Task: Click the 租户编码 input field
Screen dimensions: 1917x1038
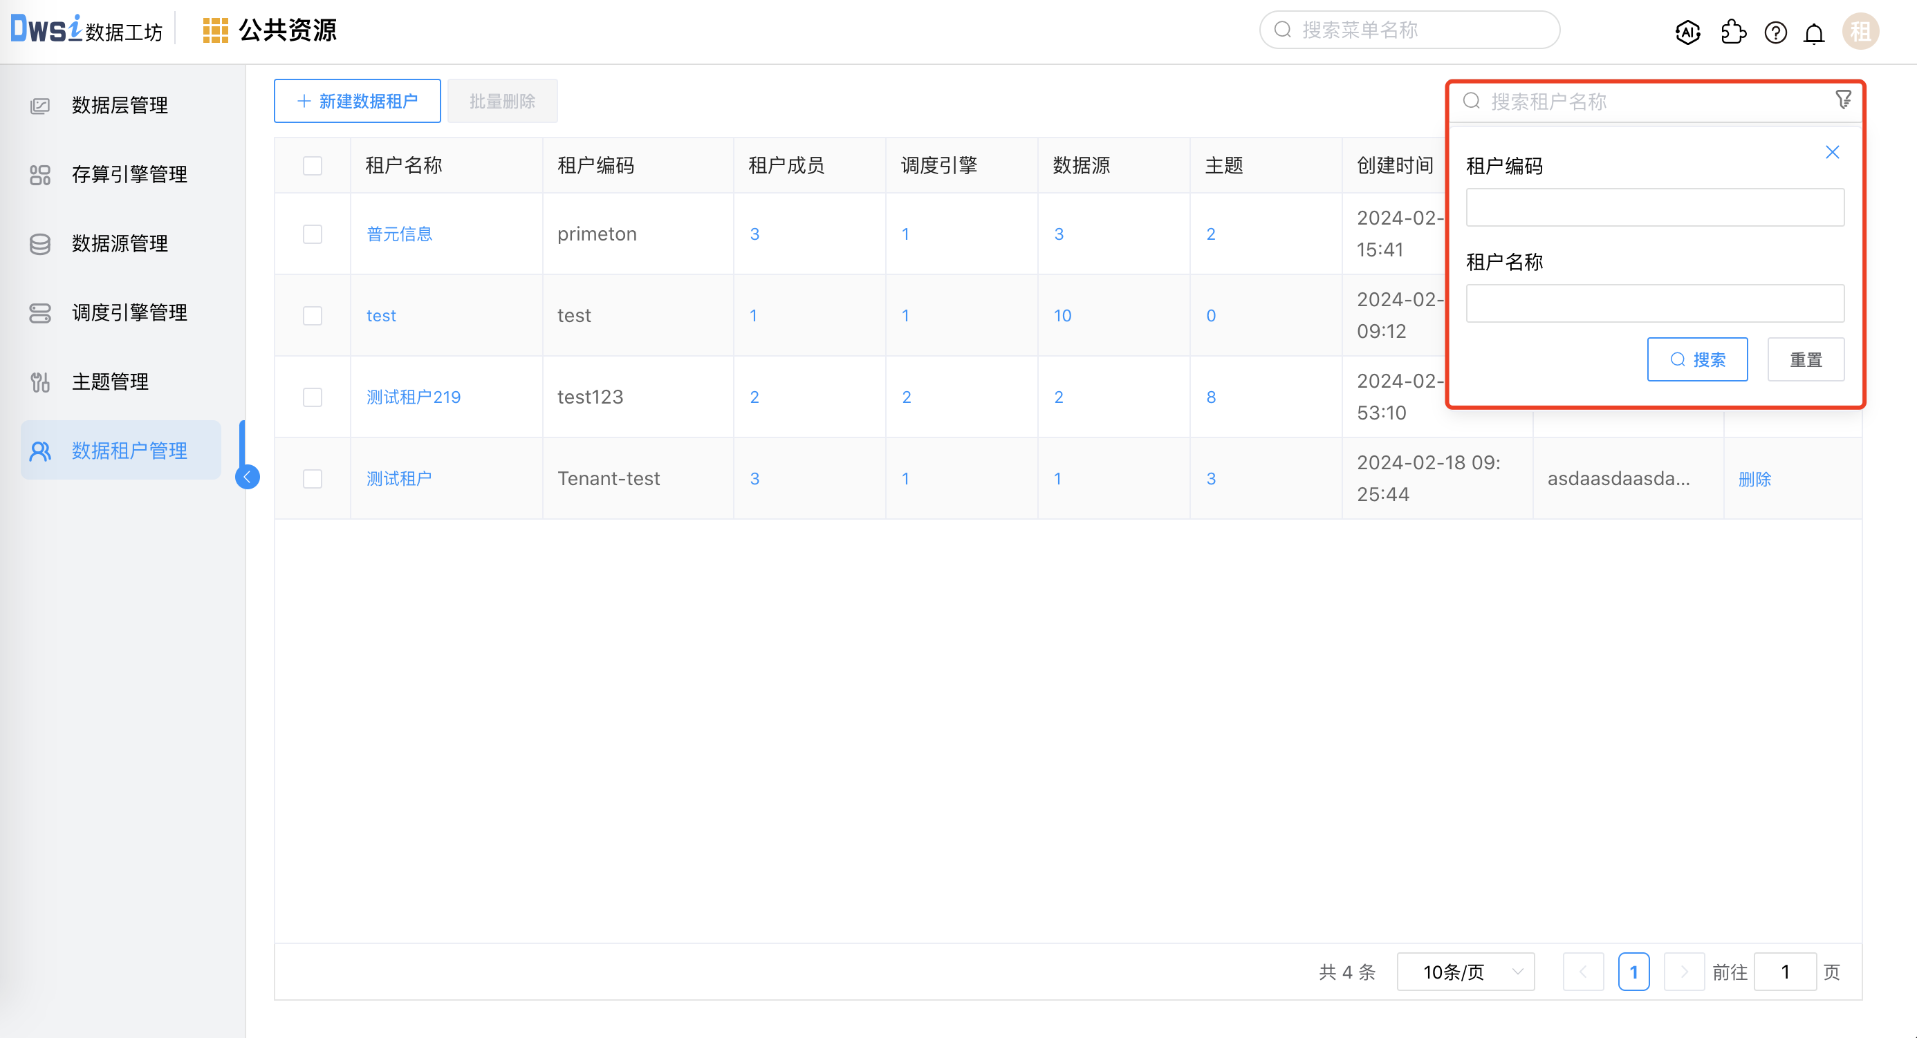Action: point(1654,207)
